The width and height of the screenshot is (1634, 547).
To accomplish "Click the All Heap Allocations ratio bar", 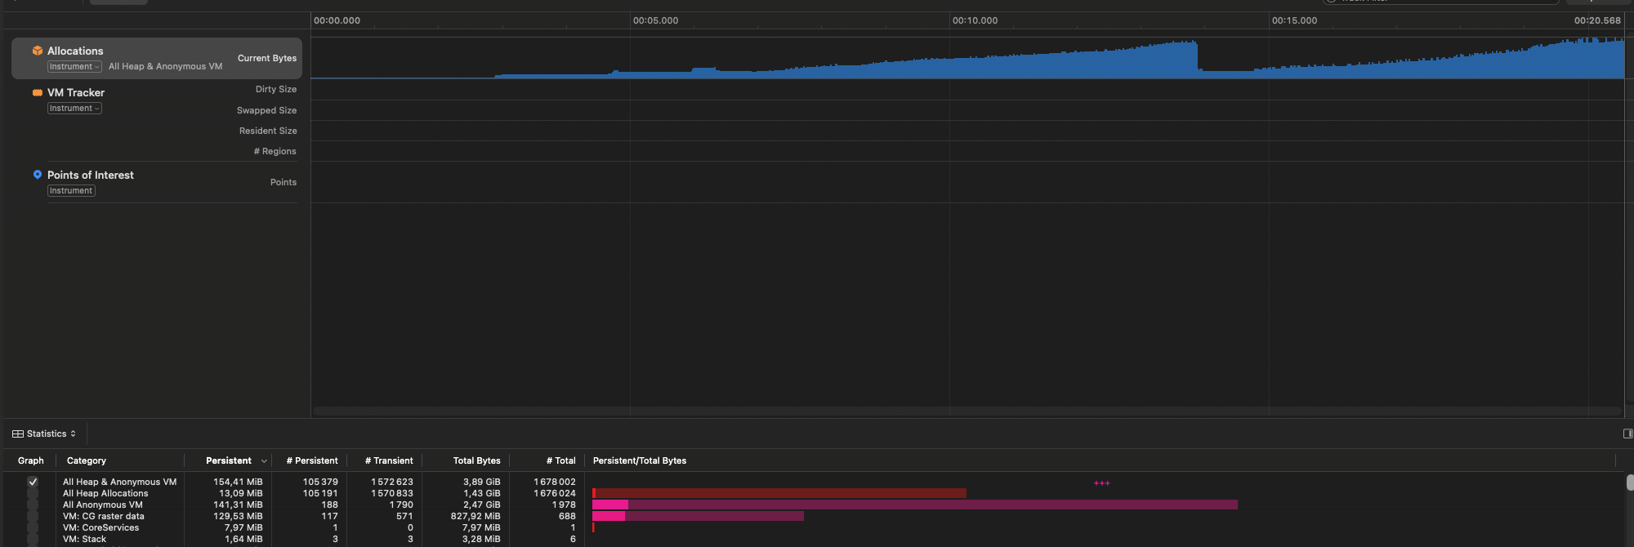I will pos(779,493).
